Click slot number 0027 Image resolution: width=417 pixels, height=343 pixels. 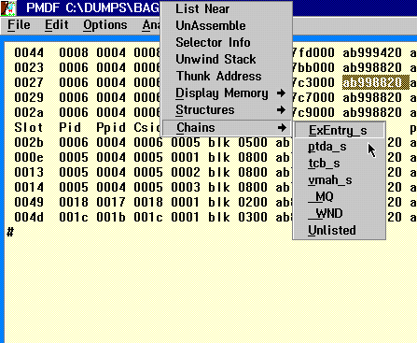point(29,82)
